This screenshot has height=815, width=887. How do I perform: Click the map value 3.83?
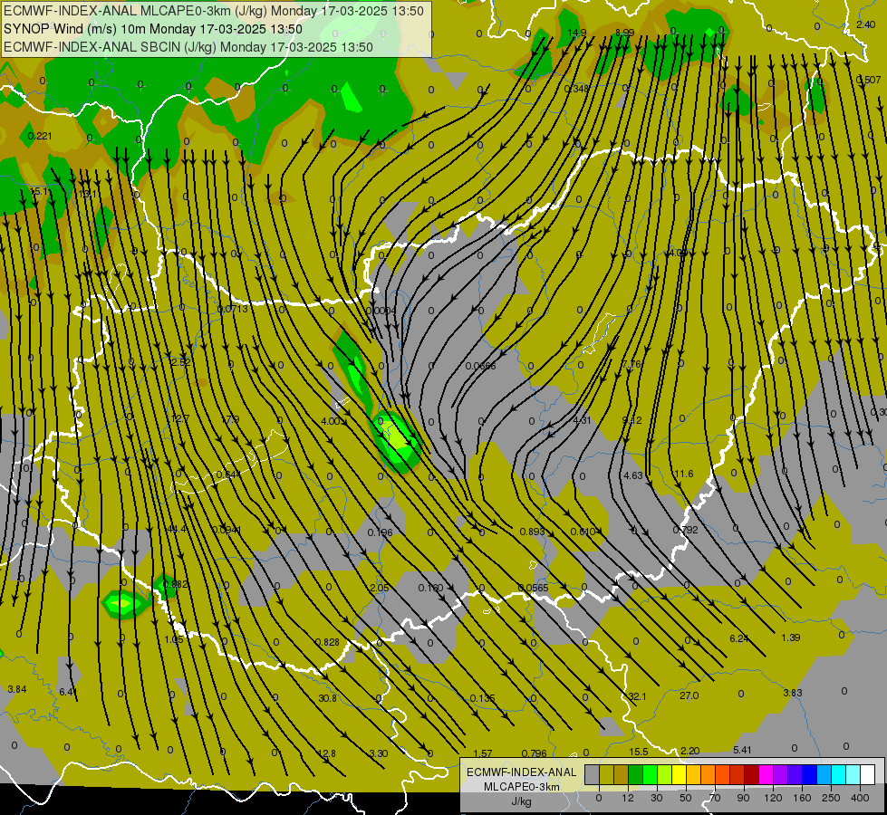[793, 693]
